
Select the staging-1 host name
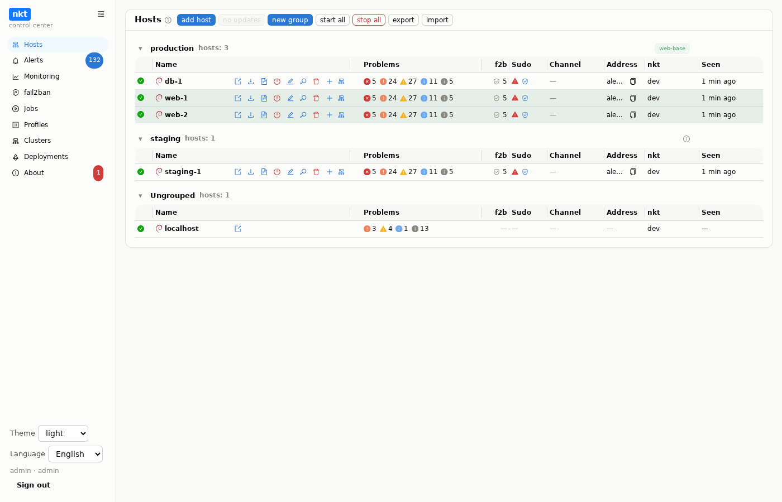pyautogui.click(x=183, y=172)
